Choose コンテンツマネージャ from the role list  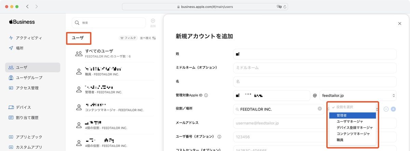[352, 134]
